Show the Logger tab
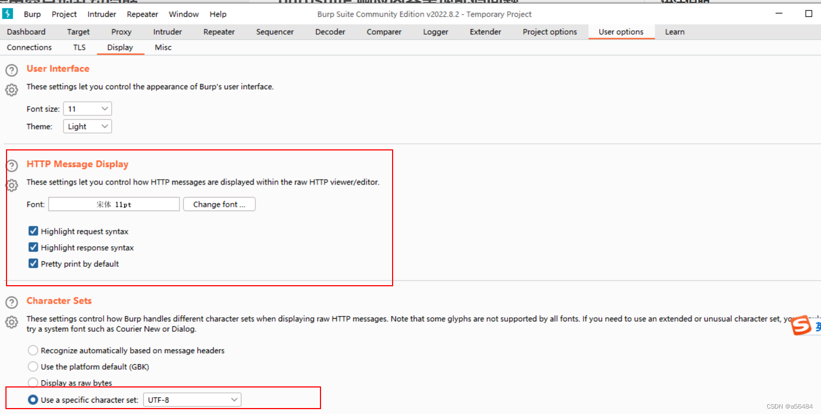821x414 pixels. [435, 32]
